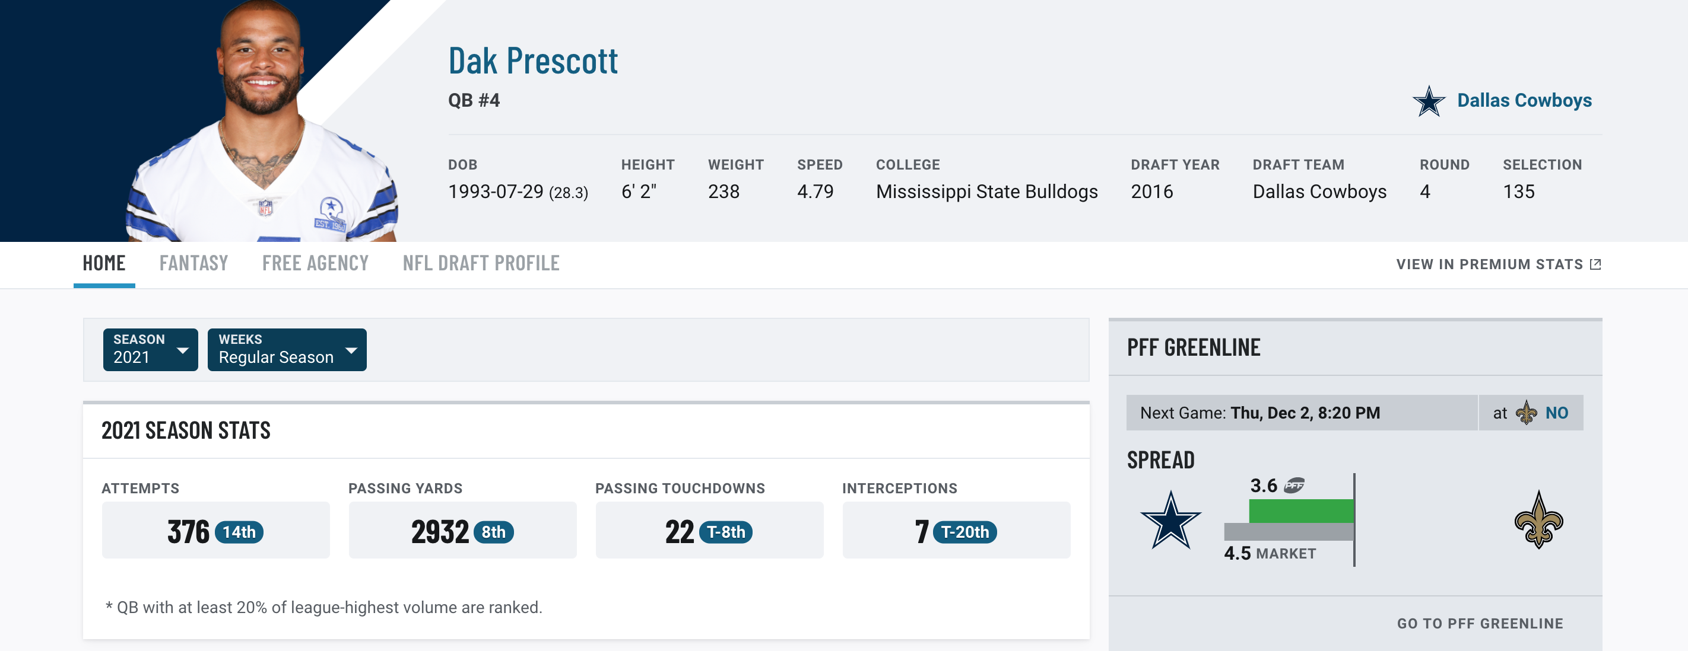This screenshot has width=1688, height=651.
Task: Open the Free Agency tab
Action: coord(315,263)
